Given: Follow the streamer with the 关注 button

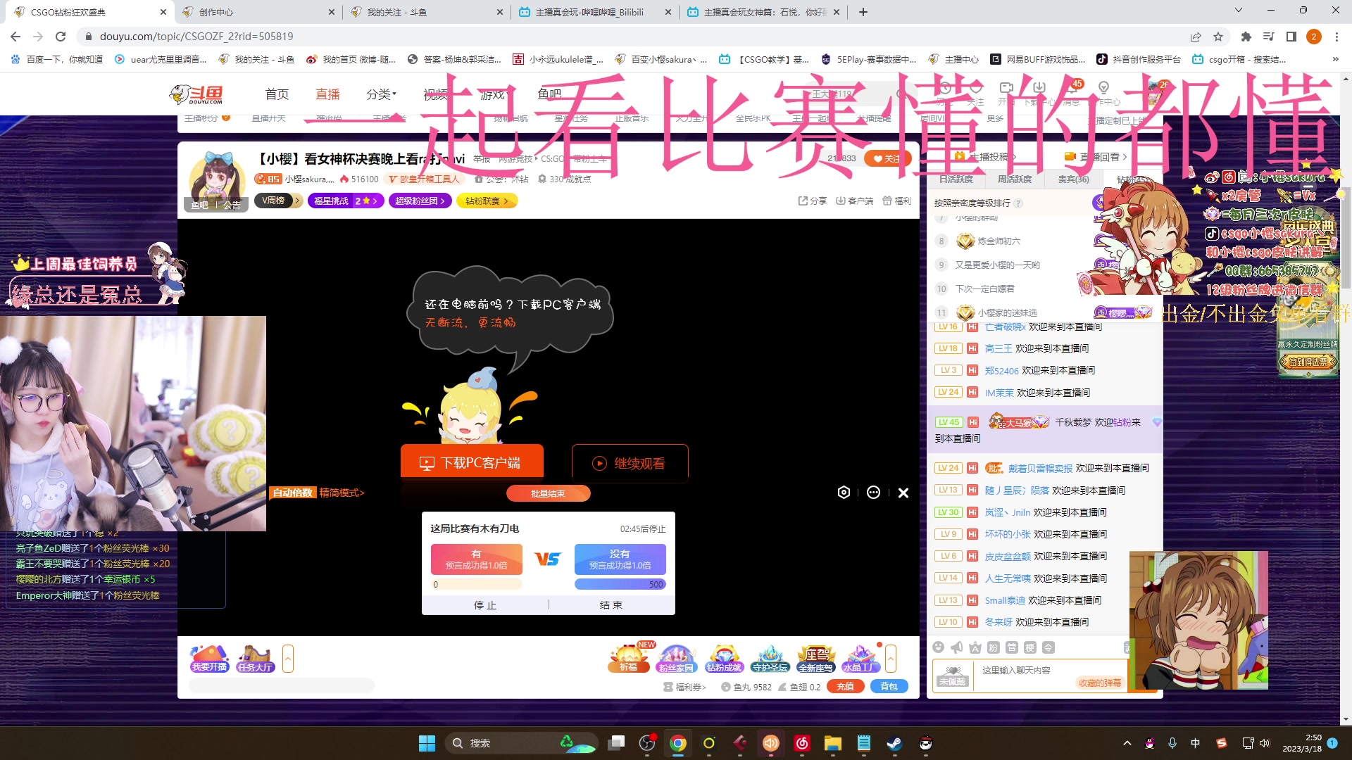Looking at the screenshot, I should pos(887,158).
